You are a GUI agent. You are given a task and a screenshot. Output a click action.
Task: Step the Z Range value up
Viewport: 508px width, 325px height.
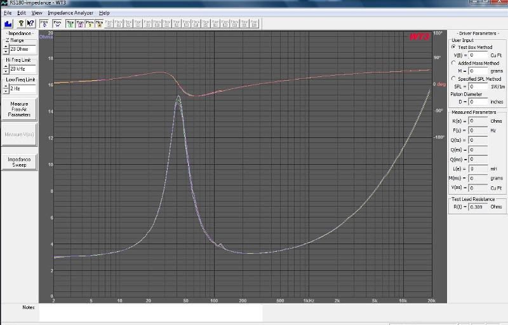[x=6, y=47]
